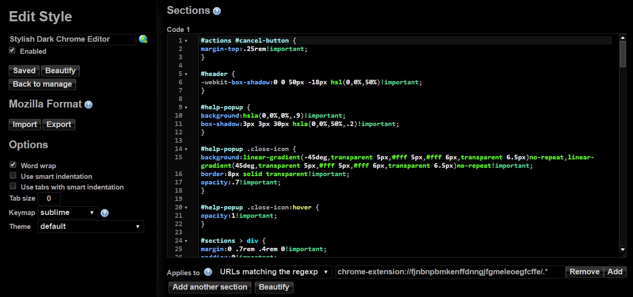Image resolution: width=633 pixels, height=297 pixels.
Task: Click Export under Mozilla Format
Action: pyautogui.click(x=58, y=124)
